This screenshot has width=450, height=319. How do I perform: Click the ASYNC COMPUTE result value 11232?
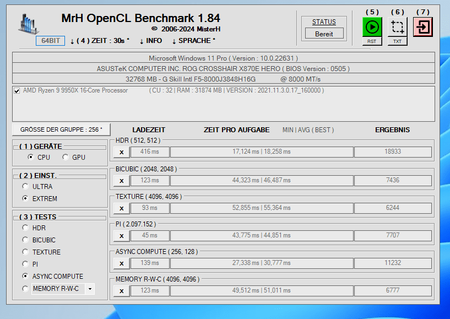click(393, 263)
